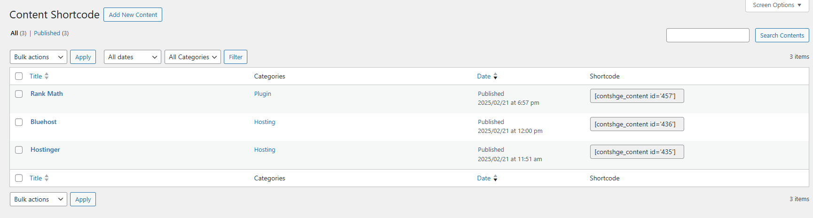The width and height of the screenshot is (813, 218).
Task: Sort by Title using header sort arrows
Action: click(47, 76)
